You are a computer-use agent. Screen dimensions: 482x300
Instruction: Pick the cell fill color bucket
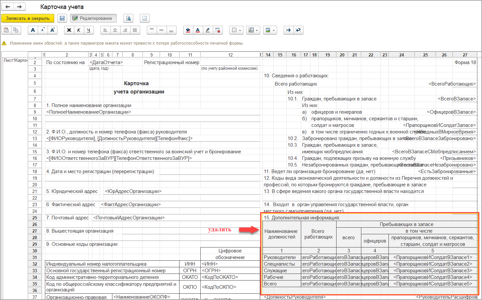[x=188, y=30]
